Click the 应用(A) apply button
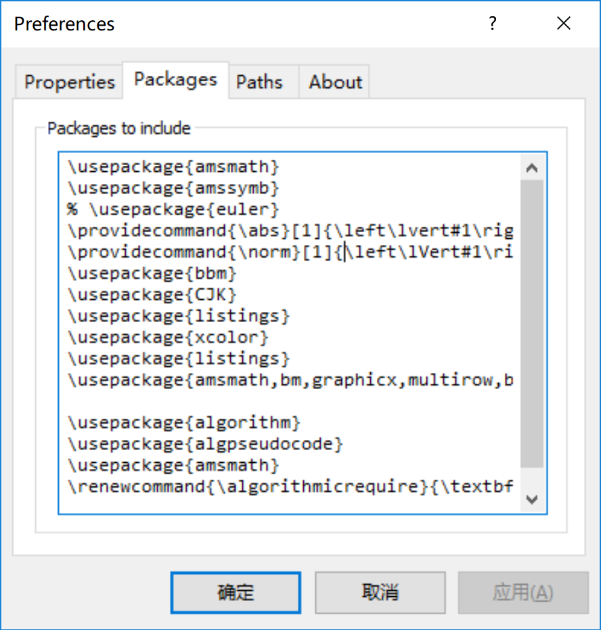601x630 pixels. (523, 592)
